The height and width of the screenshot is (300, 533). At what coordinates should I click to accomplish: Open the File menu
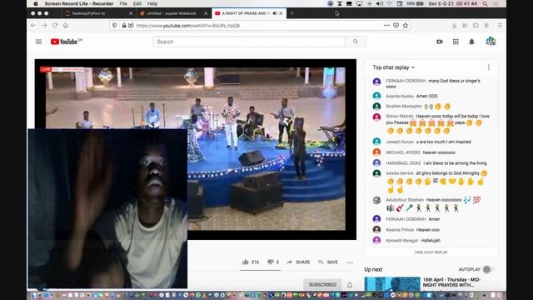pos(123,3)
